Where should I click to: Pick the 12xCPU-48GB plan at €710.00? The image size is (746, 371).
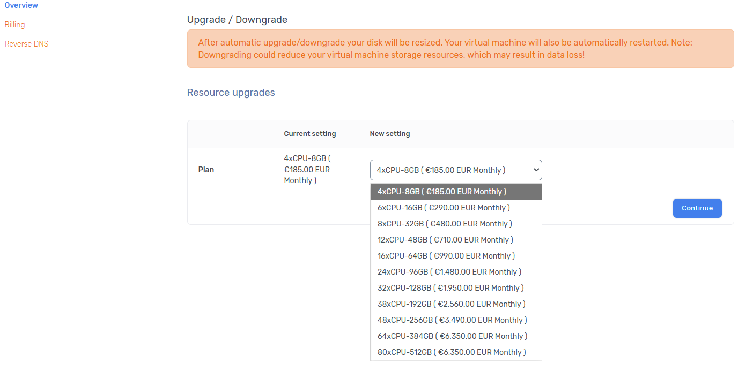[445, 240]
